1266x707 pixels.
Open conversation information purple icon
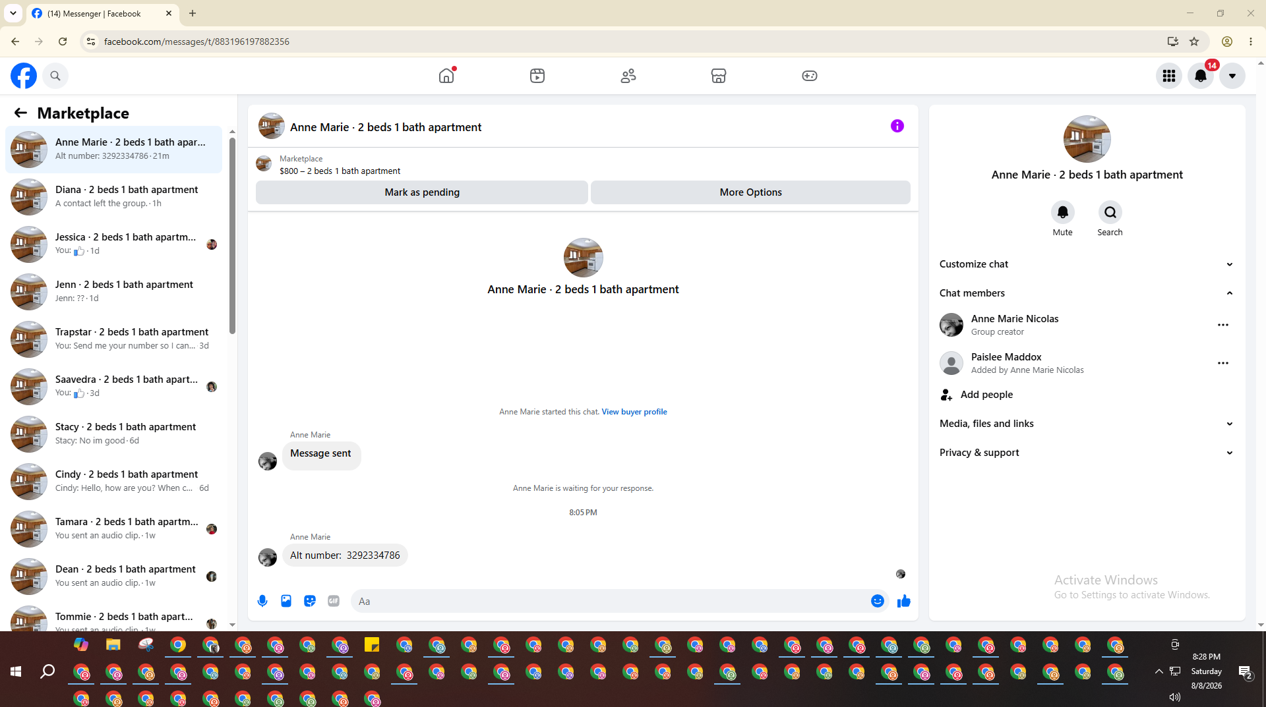point(897,126)
